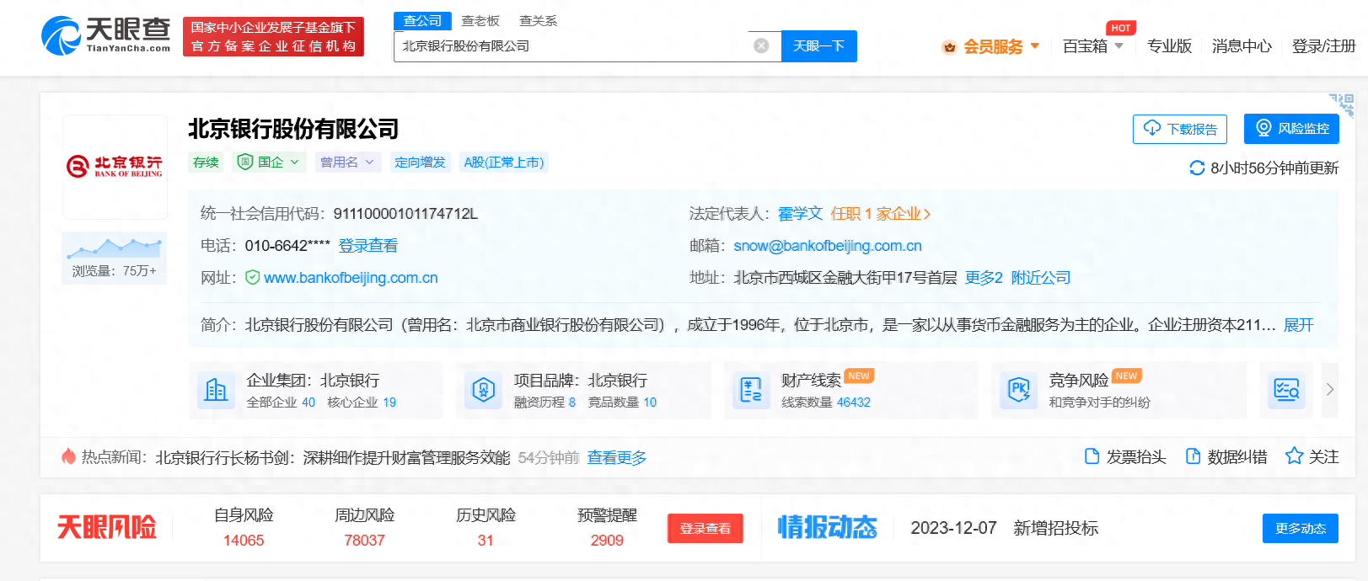1368x581 pixels.
Task: Open 专业版 in the top navigation
Action: (1169, 46)
